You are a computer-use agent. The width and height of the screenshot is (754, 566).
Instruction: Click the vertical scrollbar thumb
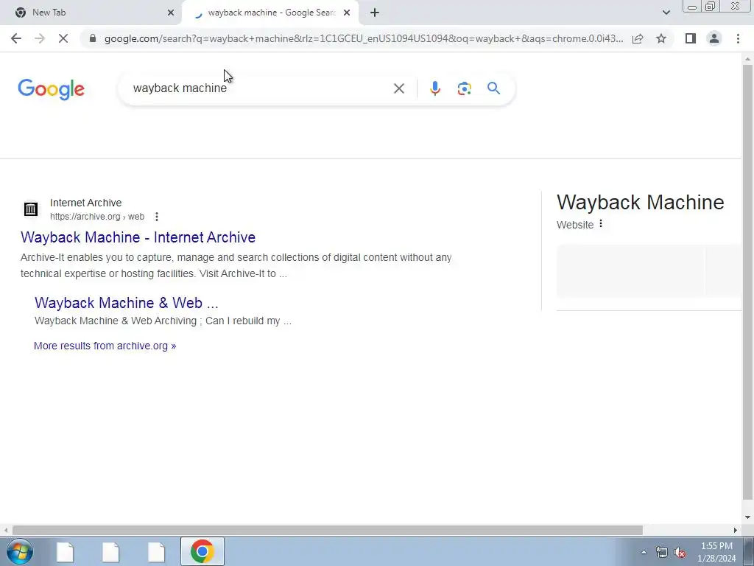click(x=747, y=282)
